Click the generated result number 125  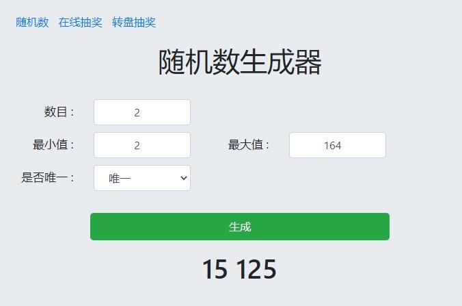coord(257,269)
